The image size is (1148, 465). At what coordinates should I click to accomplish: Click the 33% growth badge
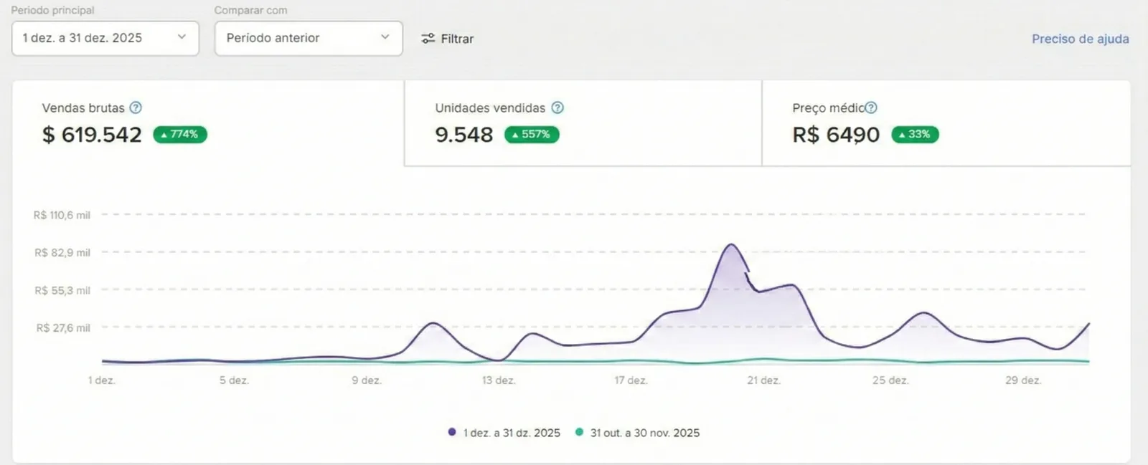click(x=915, y=134)
